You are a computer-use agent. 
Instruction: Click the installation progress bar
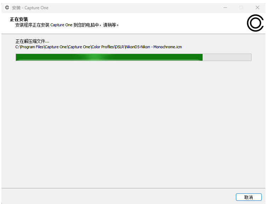(134, 57)
